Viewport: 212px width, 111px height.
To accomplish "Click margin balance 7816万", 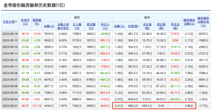I will (x=49, y=34).
